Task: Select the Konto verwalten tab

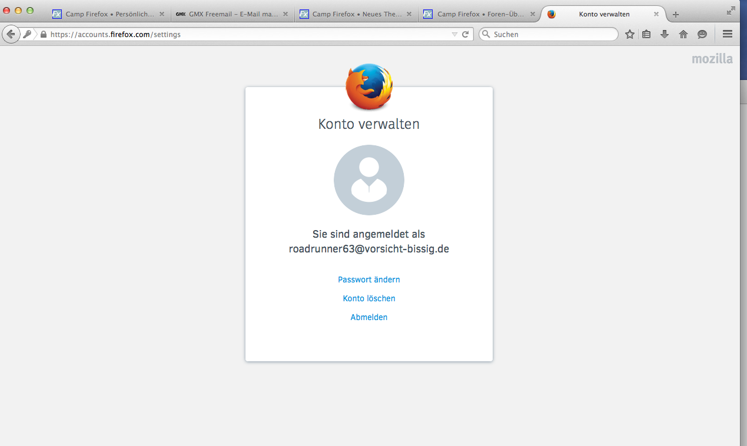Action: click(603, 14)
